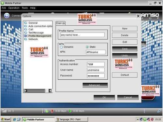Click the Network folder icon

click(x=26, y=39)
